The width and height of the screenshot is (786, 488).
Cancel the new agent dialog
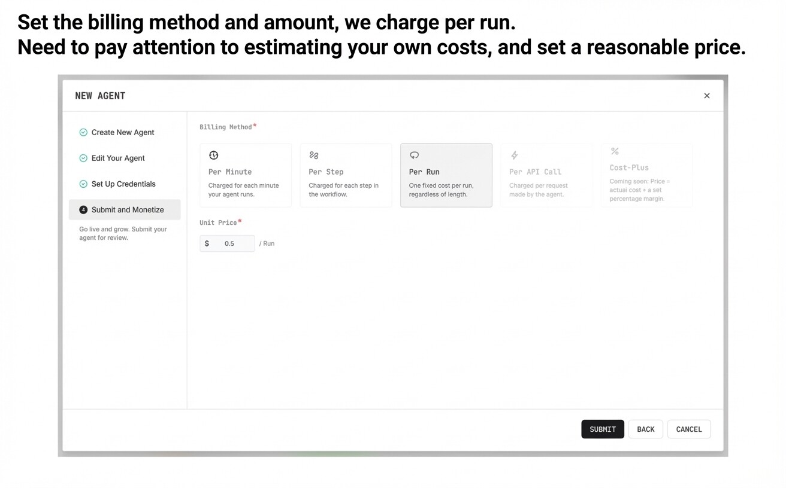point(688,429)
